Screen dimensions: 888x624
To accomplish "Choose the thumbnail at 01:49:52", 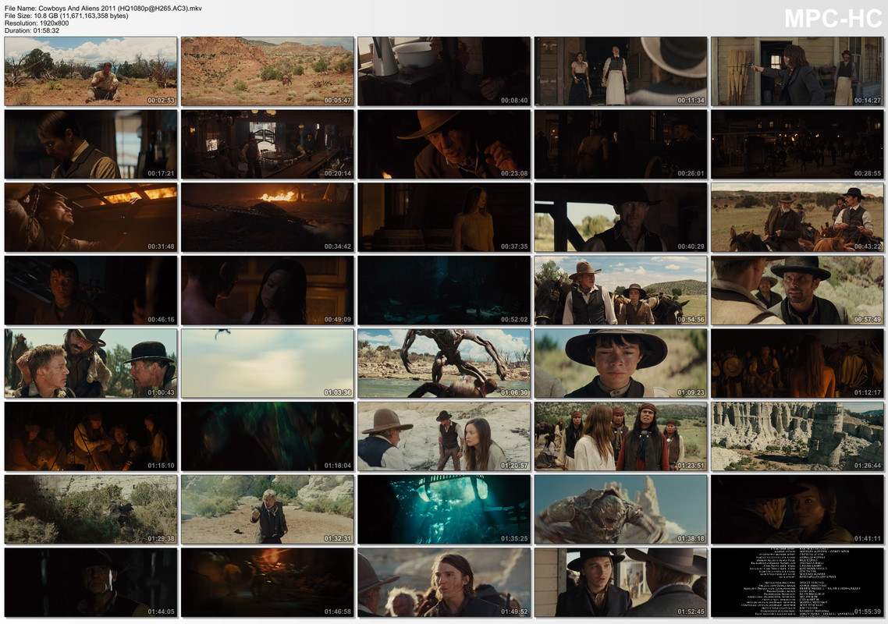I will coord(444,583).
